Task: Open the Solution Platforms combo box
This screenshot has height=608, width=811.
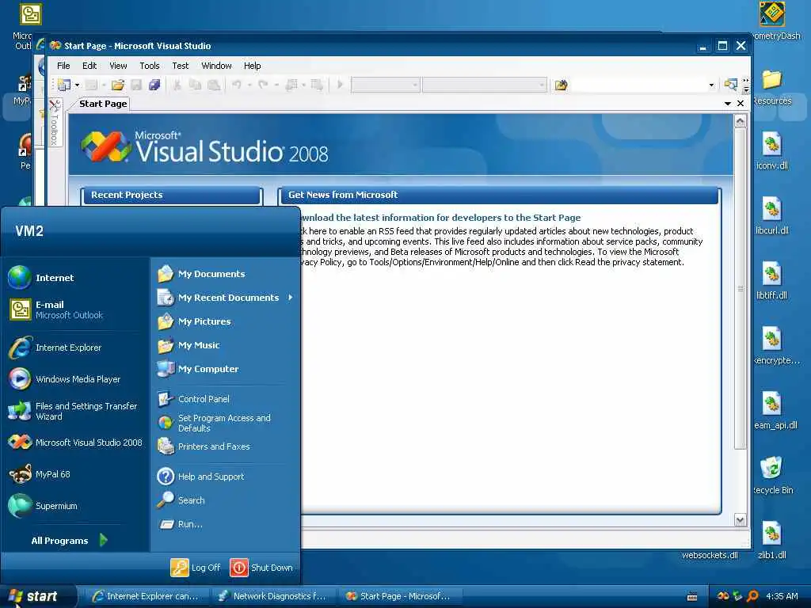Action: (x=485, y=85)
